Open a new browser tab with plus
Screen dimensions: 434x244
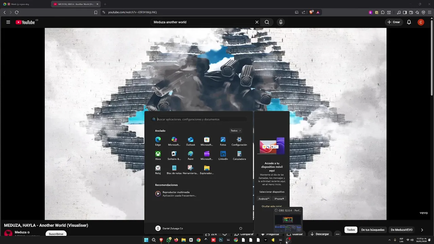tap(105, 4)
